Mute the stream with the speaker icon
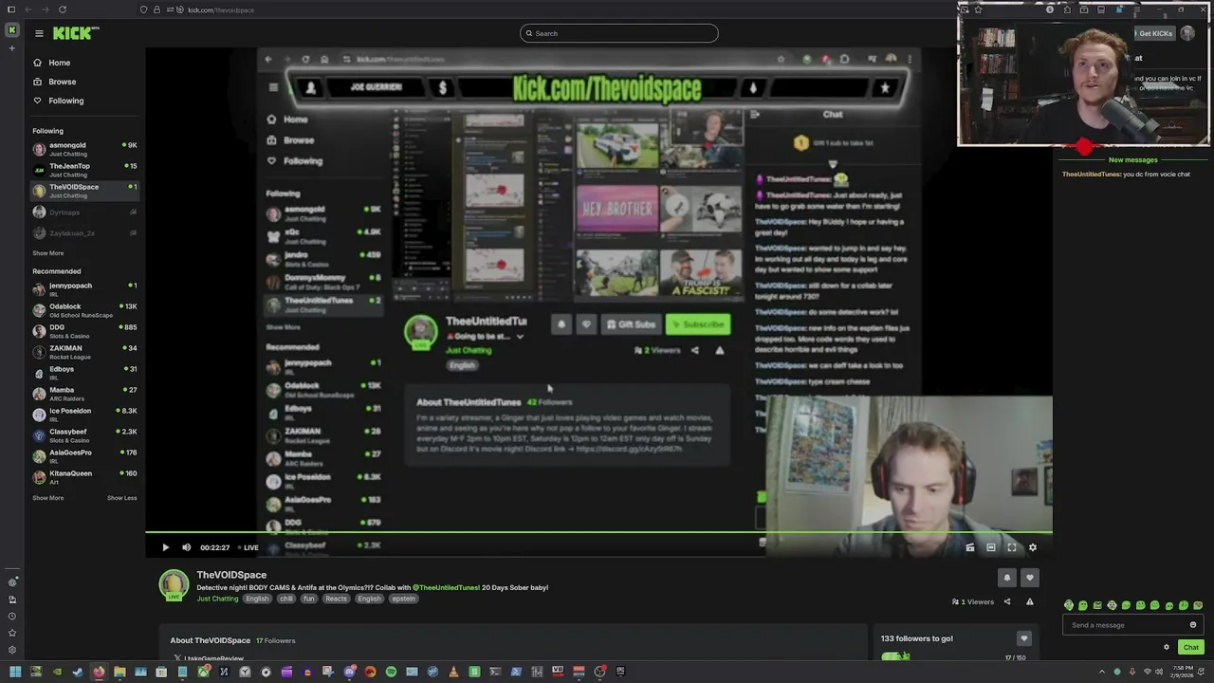The image size is (1214, 683). (x=186, y=547)
